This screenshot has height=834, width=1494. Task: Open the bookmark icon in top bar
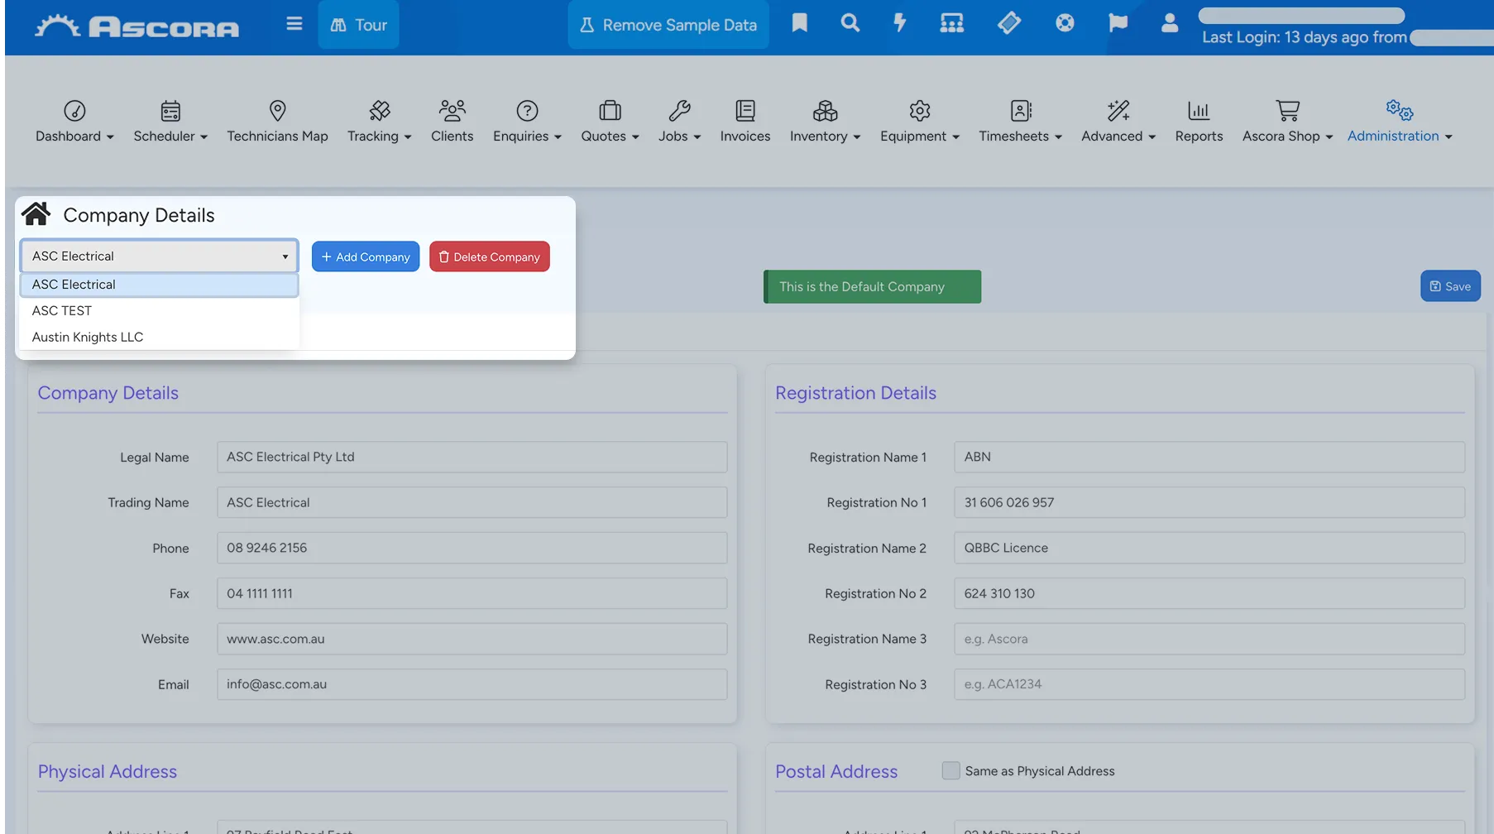click(x=799, y=23)
